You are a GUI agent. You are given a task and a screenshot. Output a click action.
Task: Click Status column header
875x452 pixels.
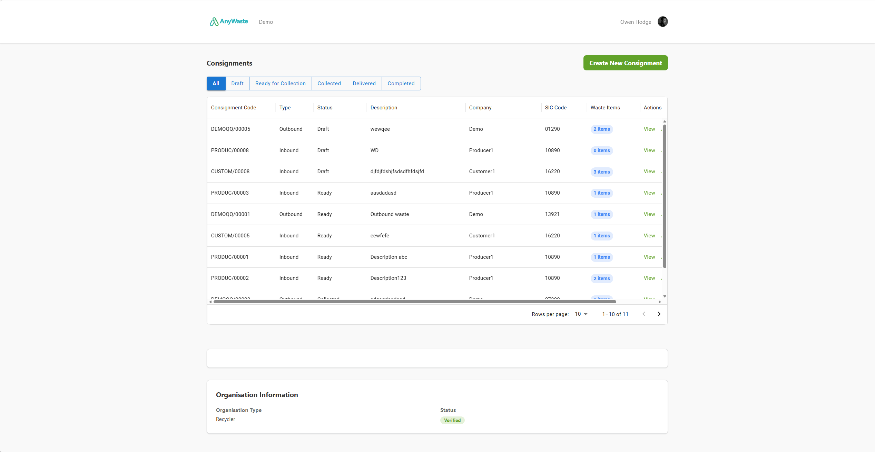click(325, 108)
